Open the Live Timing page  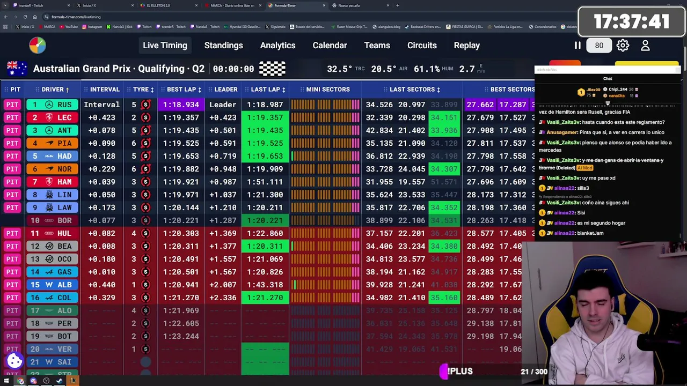tap(165, 46)
